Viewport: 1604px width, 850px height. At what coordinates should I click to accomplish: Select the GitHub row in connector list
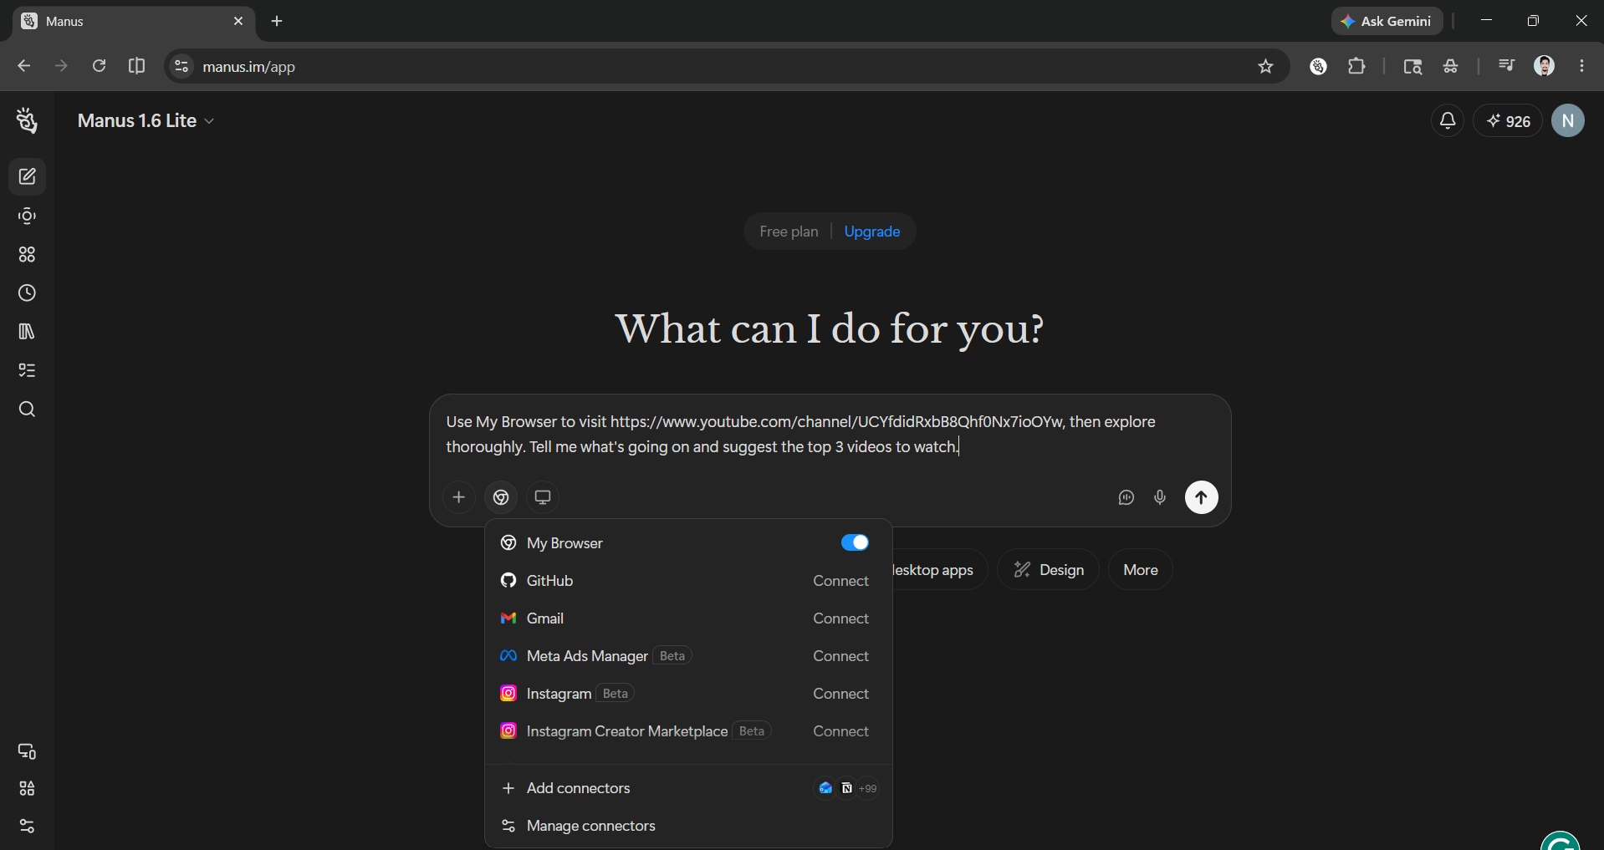(x=688, y=581)
